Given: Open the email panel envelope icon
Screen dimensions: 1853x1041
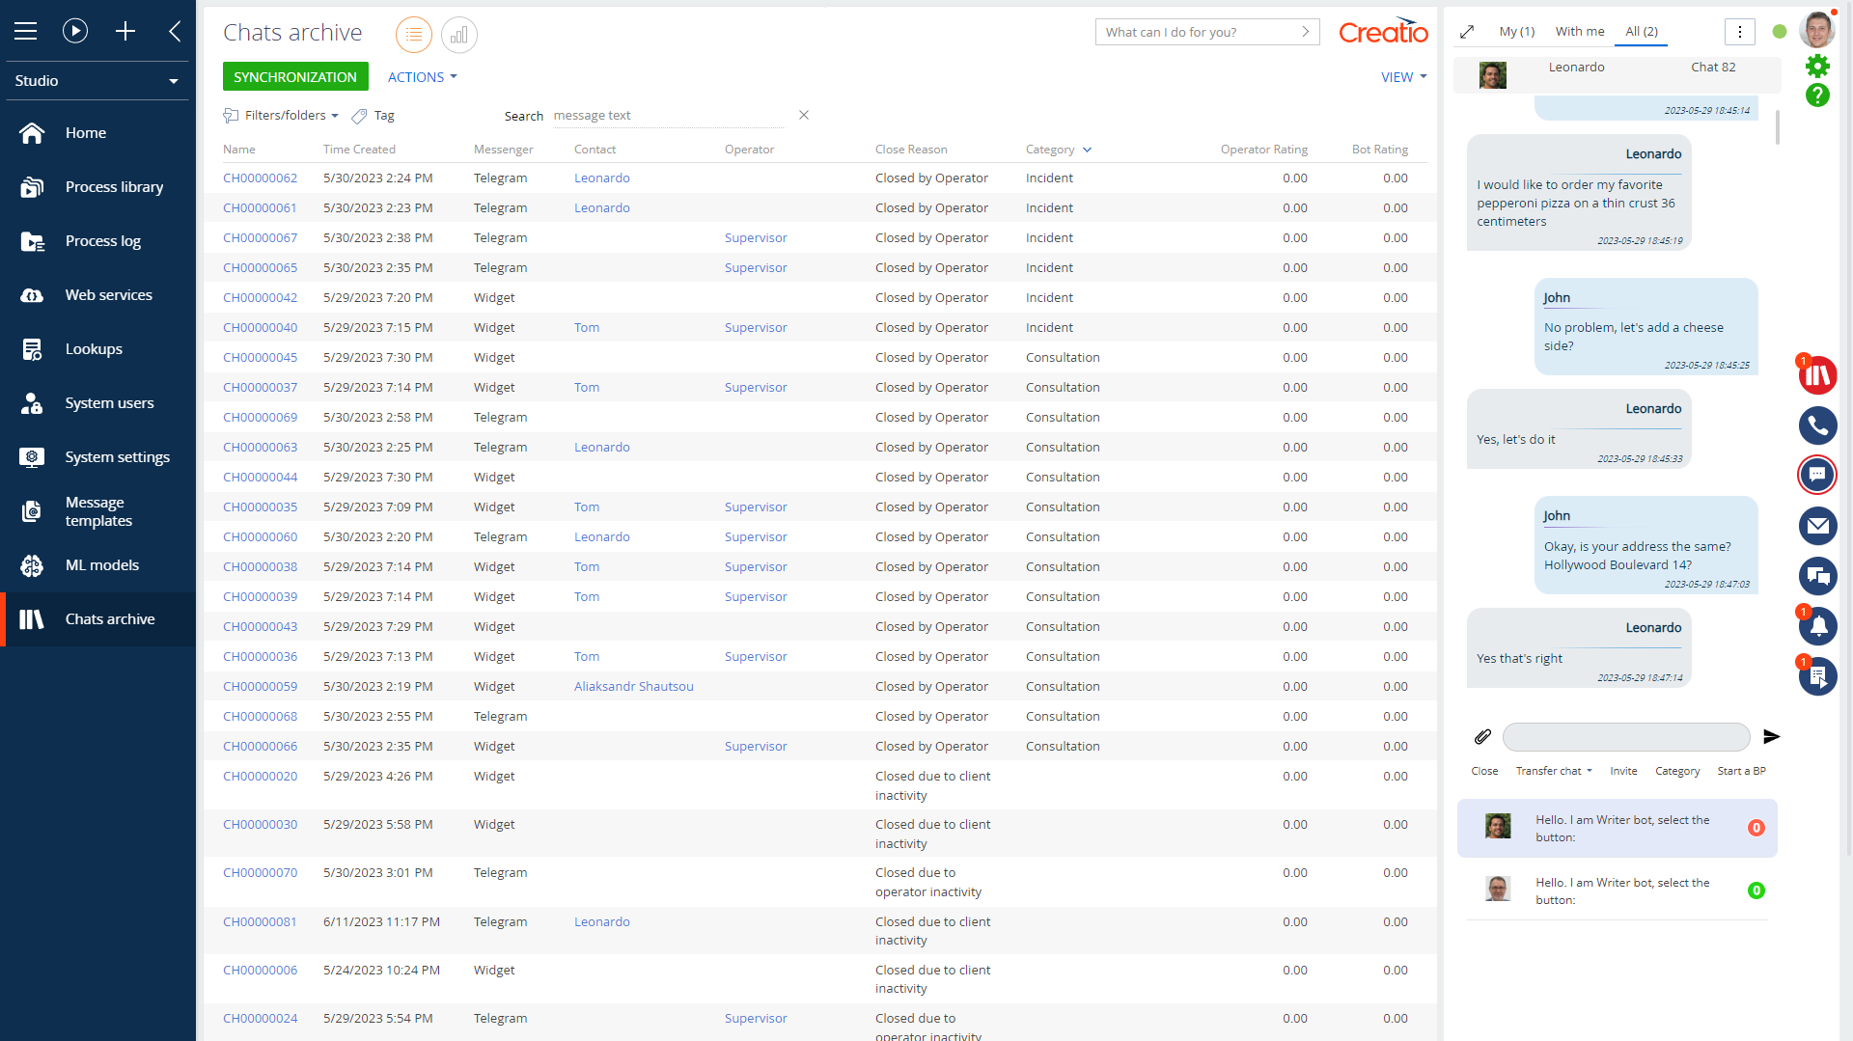Looking at the screenshot, I should click(x=1817, y=526).
